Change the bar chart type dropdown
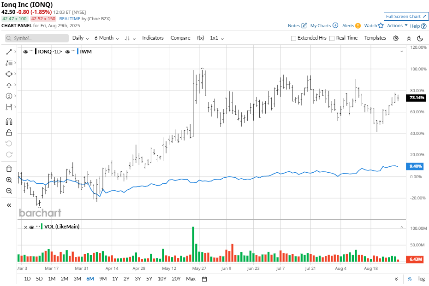429x286 pixels. click(x=130, y=38)
